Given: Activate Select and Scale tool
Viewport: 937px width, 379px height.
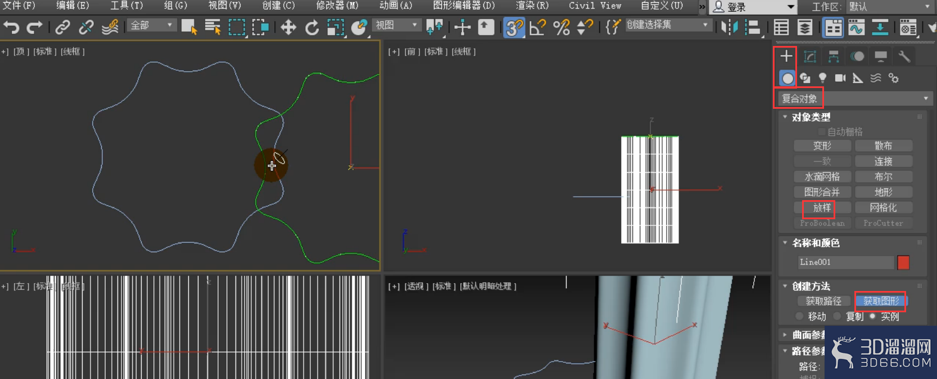Looking at the screenshot, I should pyautogui.click(x=336, y=27).
